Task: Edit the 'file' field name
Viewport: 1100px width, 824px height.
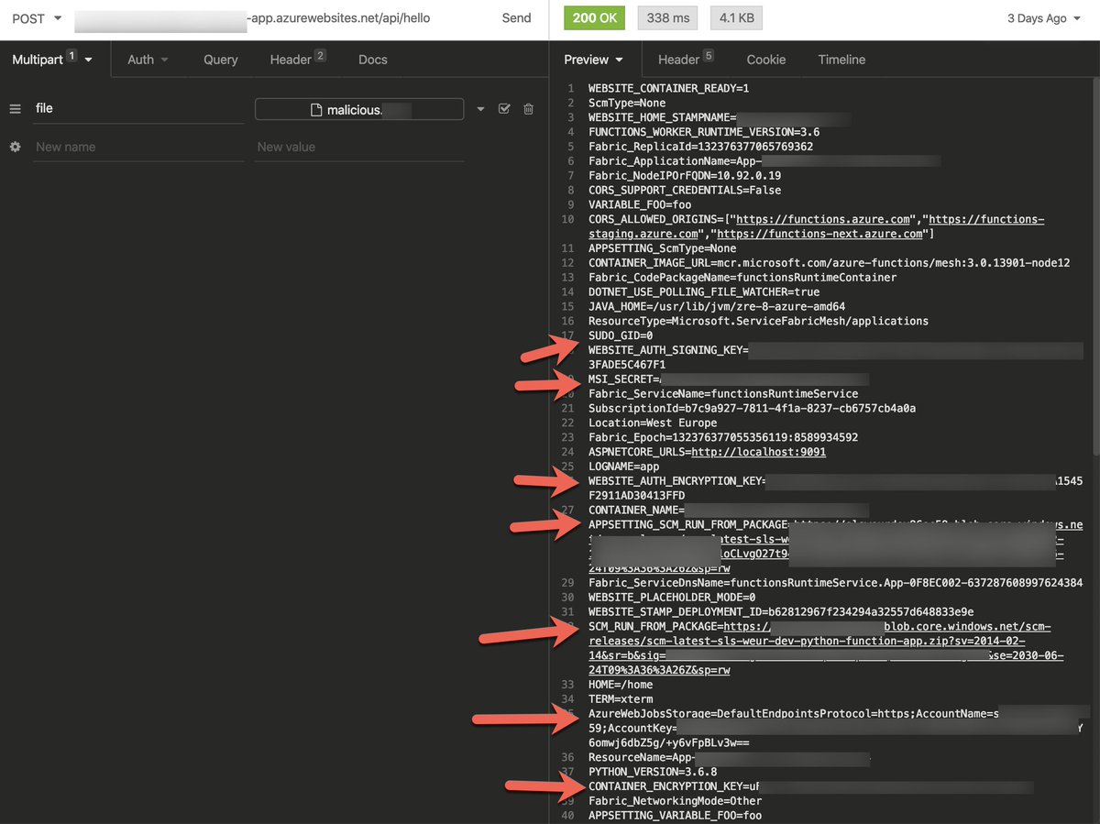Action: 137,108
